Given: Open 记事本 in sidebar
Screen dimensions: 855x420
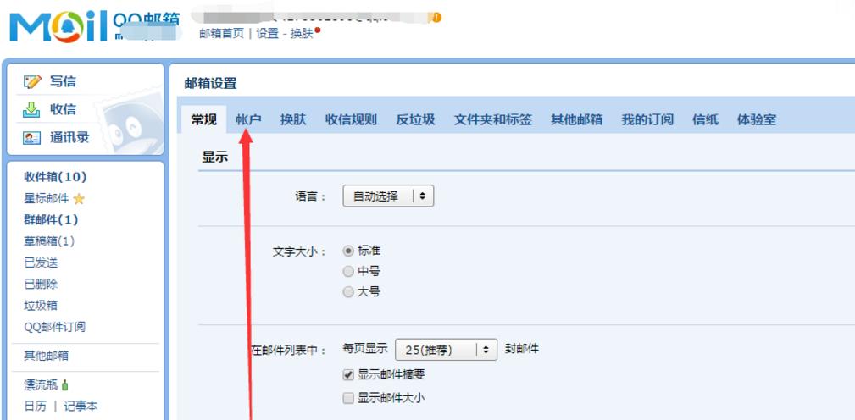Looking at the screenshot, I should [81, 406].
